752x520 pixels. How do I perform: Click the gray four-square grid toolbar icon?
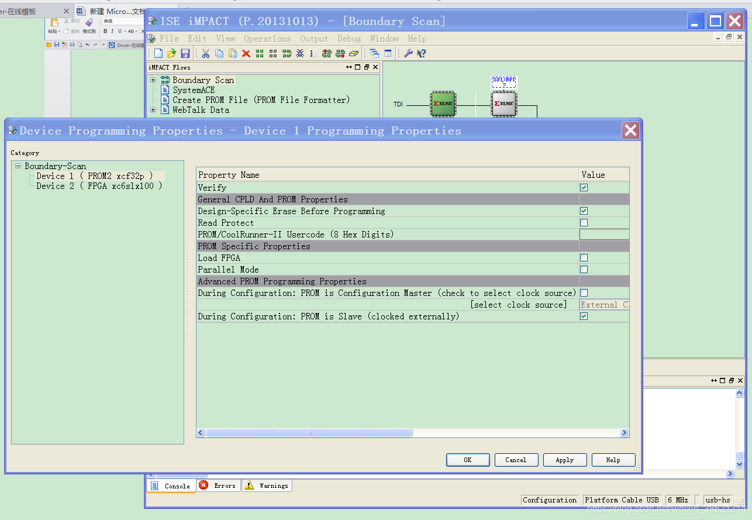point(273,53)
